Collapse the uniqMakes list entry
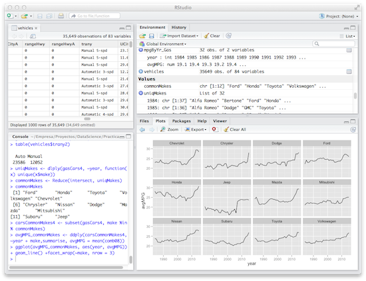Image resolution: width=366 pixels, height=281 pixels. click(141, 93)
